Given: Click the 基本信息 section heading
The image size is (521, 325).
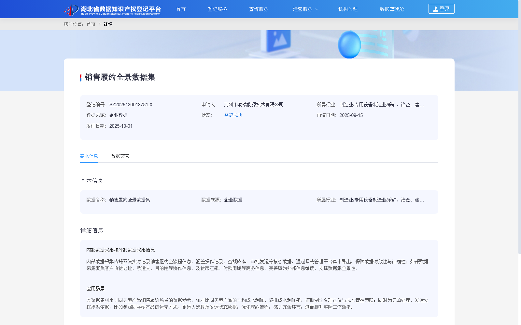Looking at the screenshot, I should coord(92,181).
